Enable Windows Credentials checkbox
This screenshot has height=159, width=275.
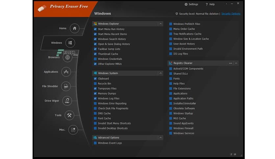[x=95, y=59]
